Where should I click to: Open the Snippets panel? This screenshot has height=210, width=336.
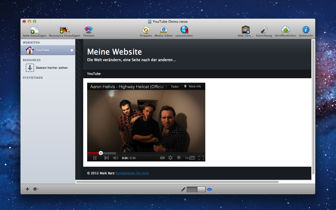[146, 32]
